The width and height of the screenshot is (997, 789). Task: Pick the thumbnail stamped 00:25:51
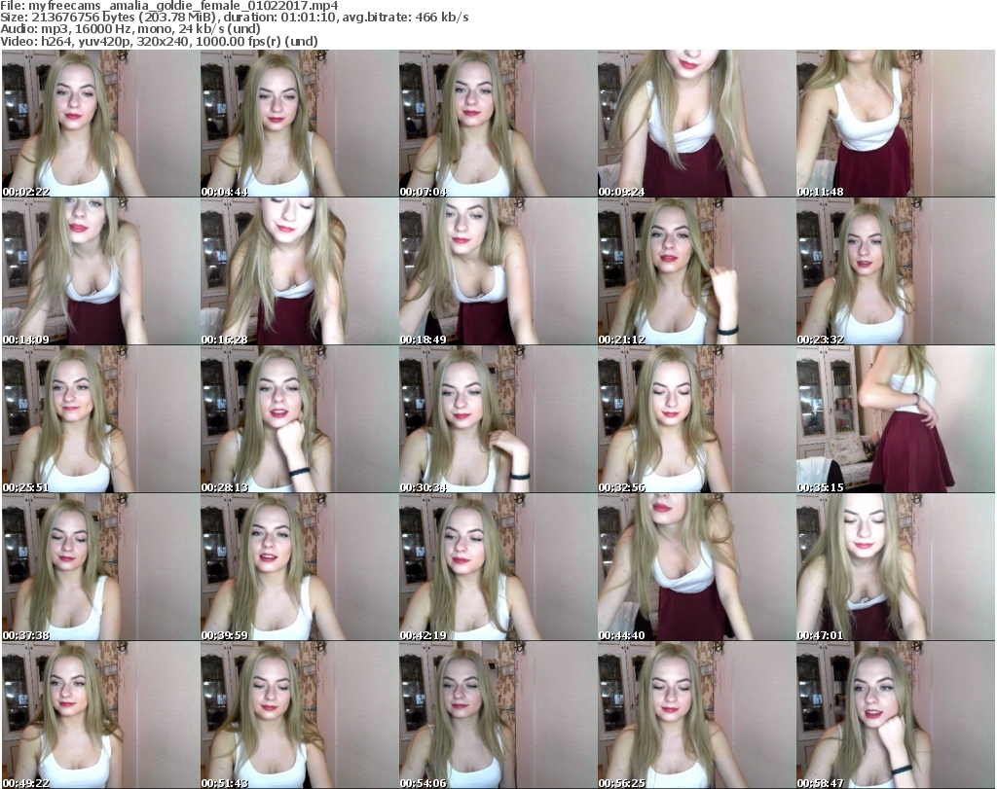100,419
